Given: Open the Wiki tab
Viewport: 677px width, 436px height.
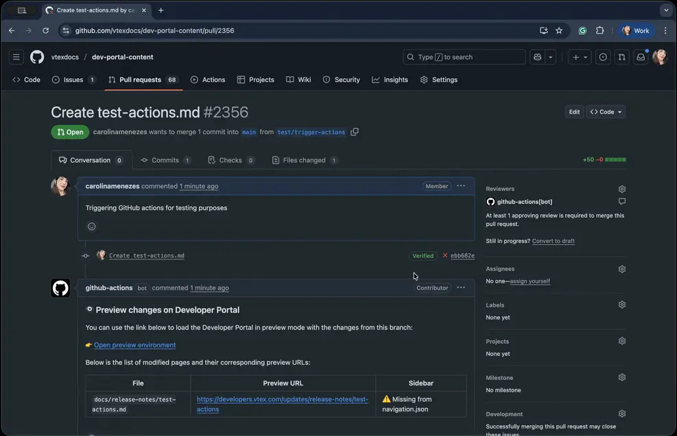Looking at the screenshot, I should (299, 79).
